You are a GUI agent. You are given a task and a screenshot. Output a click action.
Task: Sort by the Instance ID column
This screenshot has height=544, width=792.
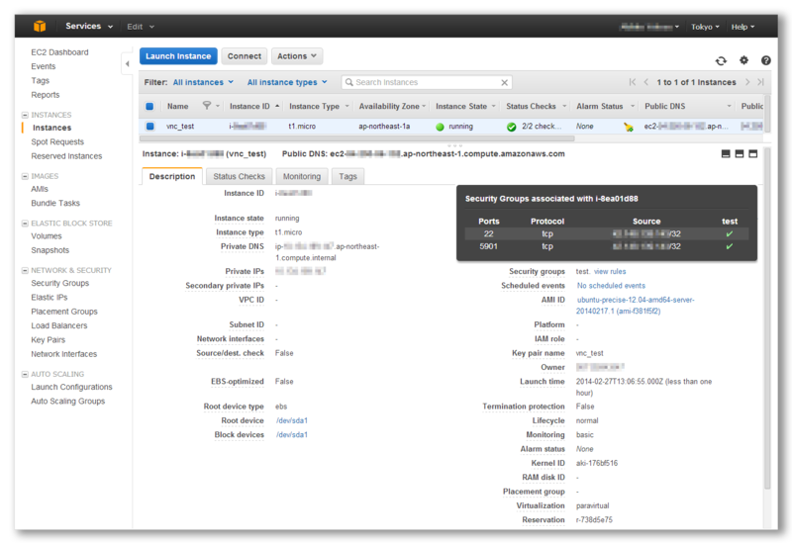click(x=249, y=107)
